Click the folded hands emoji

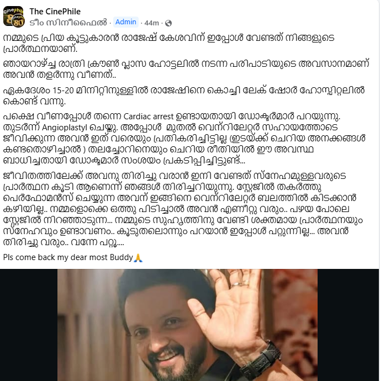click(x=138, y=257)
